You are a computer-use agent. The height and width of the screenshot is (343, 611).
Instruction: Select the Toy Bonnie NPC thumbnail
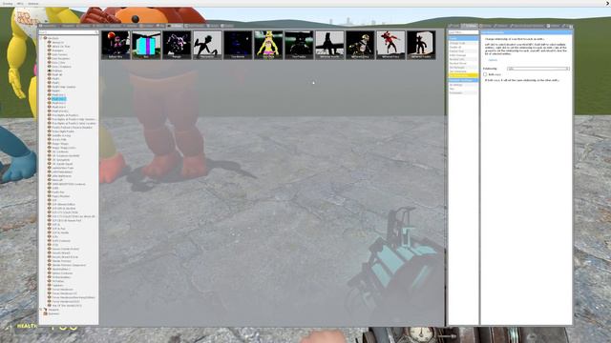click(x=238, y=45)
